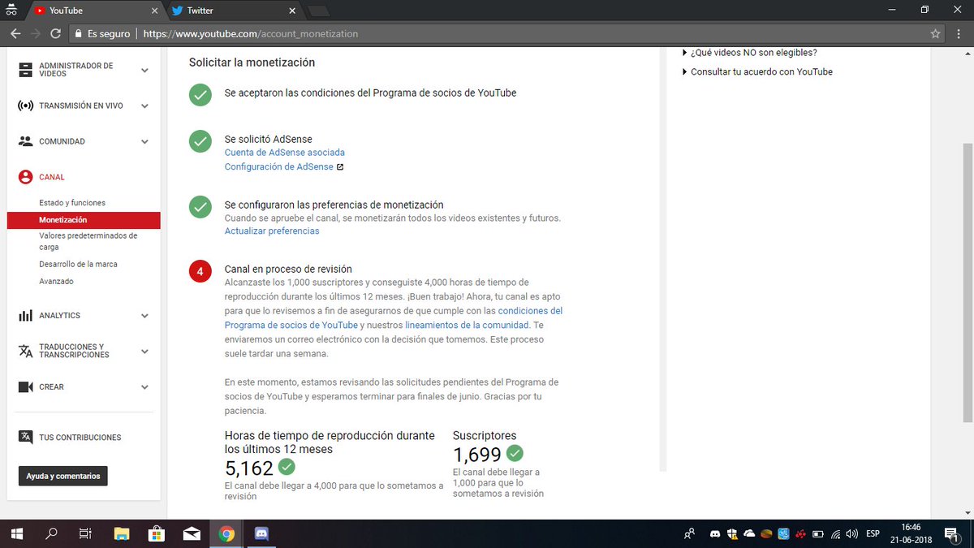Viewport: 974px width, 548px height.
Task: Click the Ayuda y comentarios button
Action: (x=63, y=476)
